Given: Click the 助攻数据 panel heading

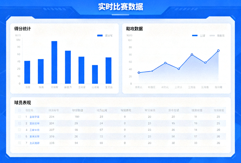Looking at the screenshot, I should 134,29.
